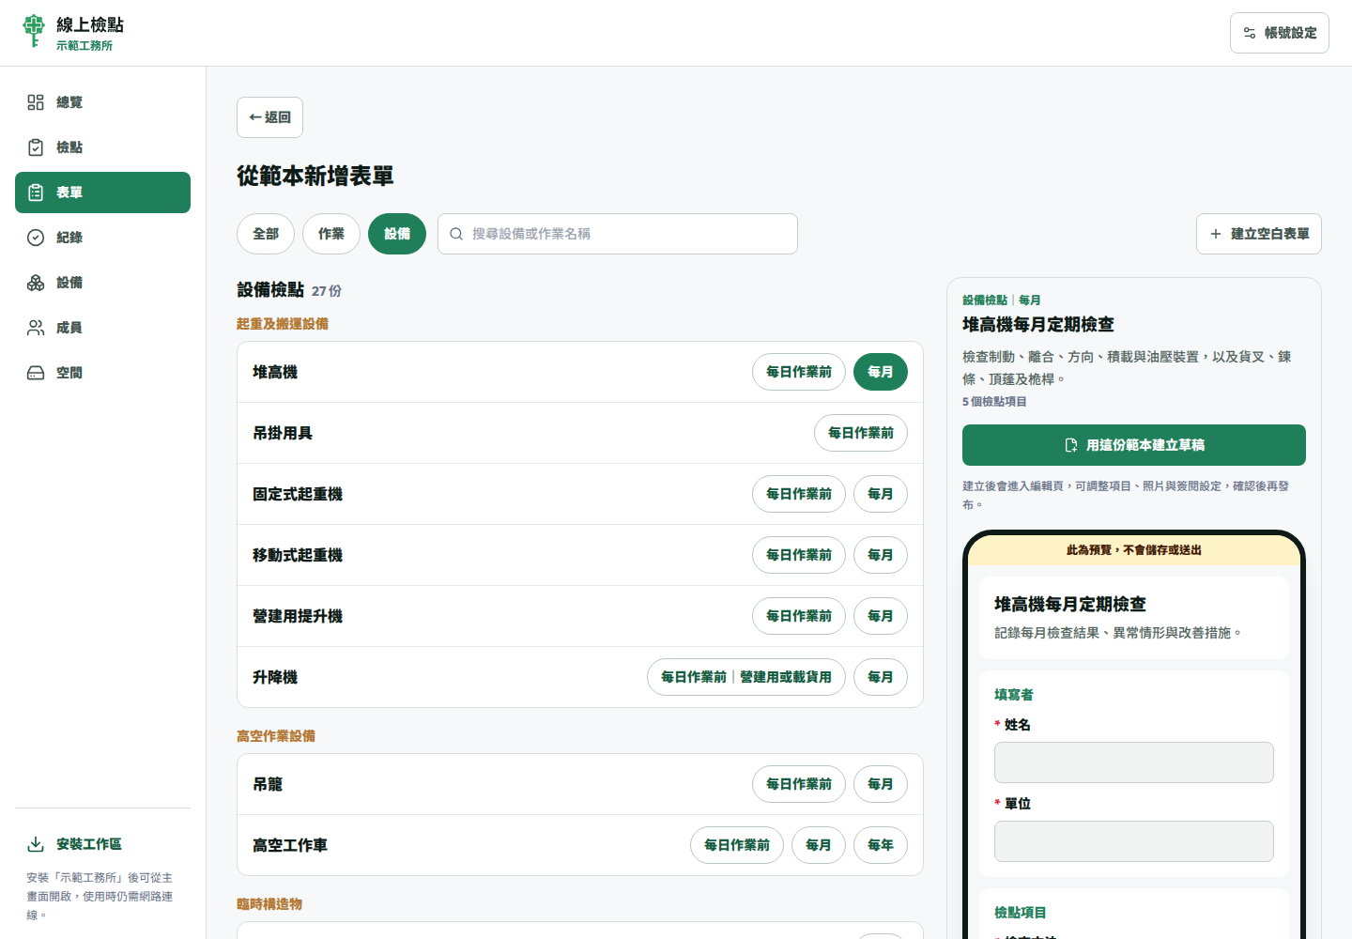Click the 高空工作車 row name
Viewport: 1352px width, 939px height.
(290, 845)
